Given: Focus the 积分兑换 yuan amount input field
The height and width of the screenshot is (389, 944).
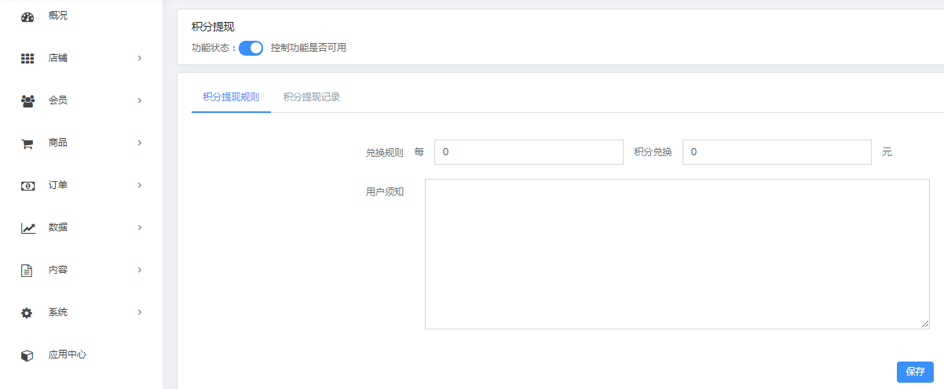Looking at the screenshot, I should tap(777, 152).
